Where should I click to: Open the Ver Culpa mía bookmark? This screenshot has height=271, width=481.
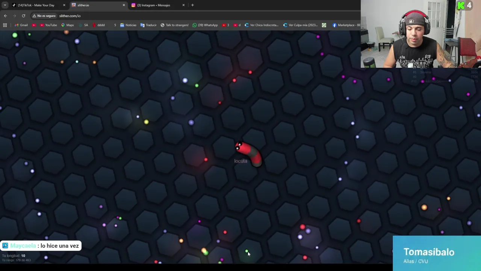(300, 25)
